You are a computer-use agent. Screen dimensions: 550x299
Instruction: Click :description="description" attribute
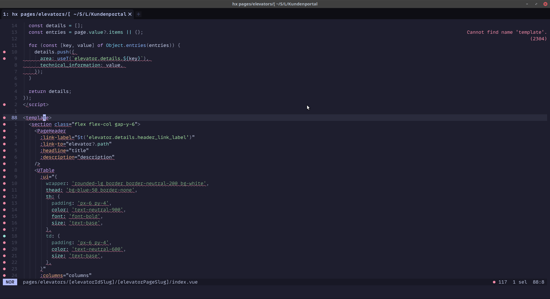pyautogui.click(x=77, y=157)
